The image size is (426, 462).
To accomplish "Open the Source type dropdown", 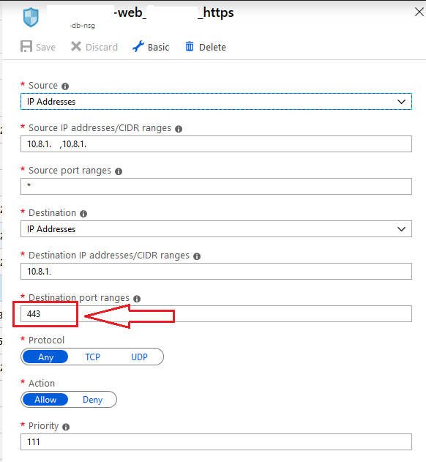I will click(x=216, y=102).
